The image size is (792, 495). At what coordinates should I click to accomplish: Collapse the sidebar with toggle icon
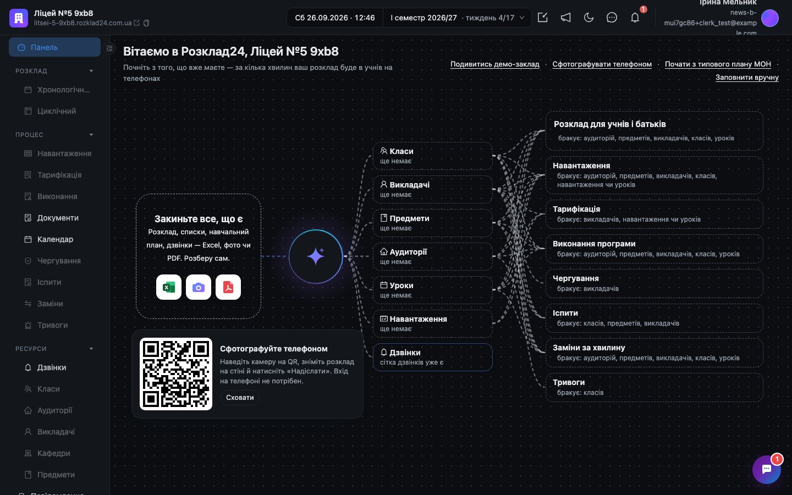pyautogui.click(x=109, y=48)
